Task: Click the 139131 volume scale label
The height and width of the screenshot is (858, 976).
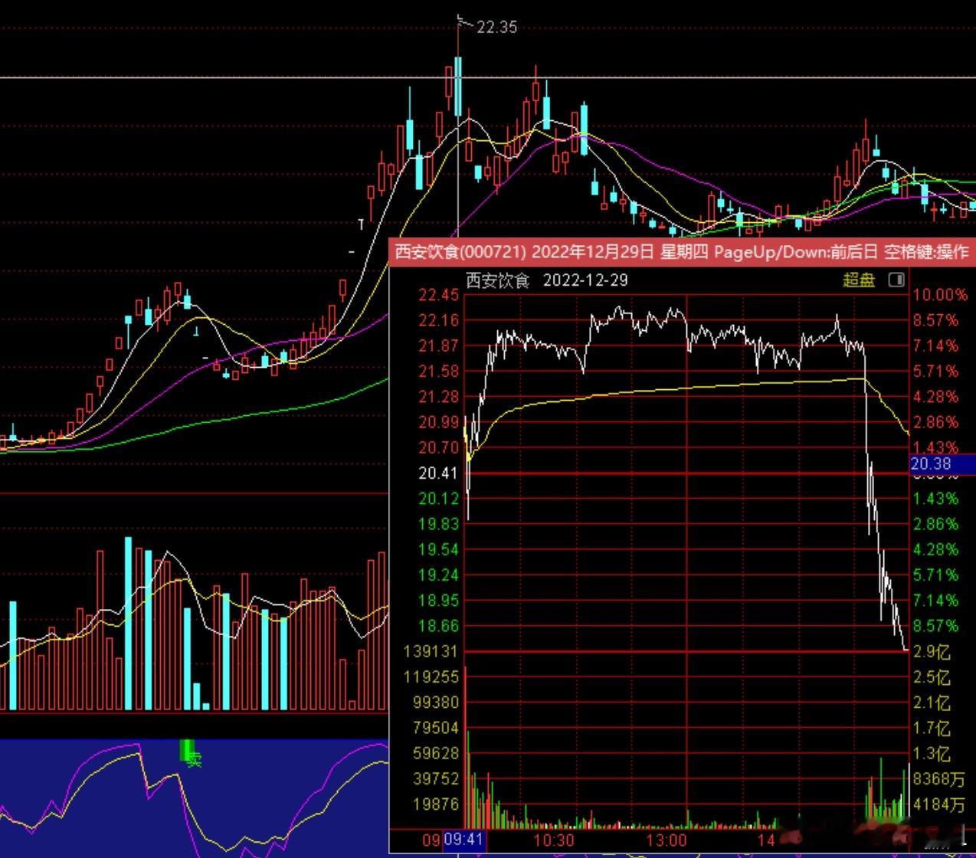Action: [x=430, y=651]
